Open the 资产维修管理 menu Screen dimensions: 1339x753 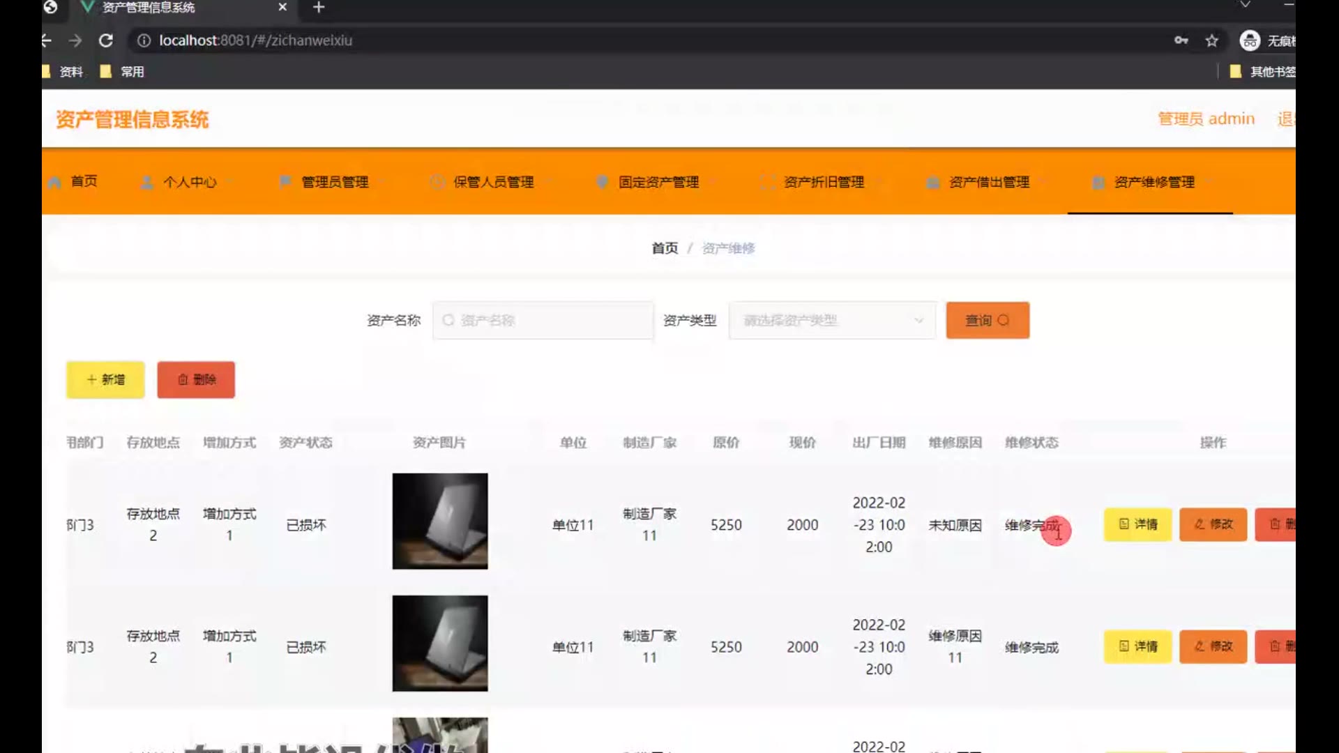(x=1154, y=182)
